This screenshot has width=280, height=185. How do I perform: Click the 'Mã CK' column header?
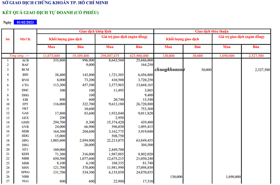25,39
